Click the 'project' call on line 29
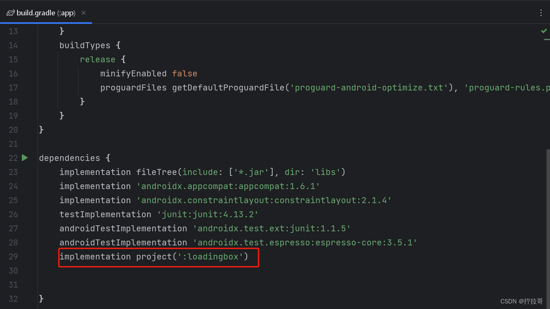The image size is (550, 309). point(154,257)
